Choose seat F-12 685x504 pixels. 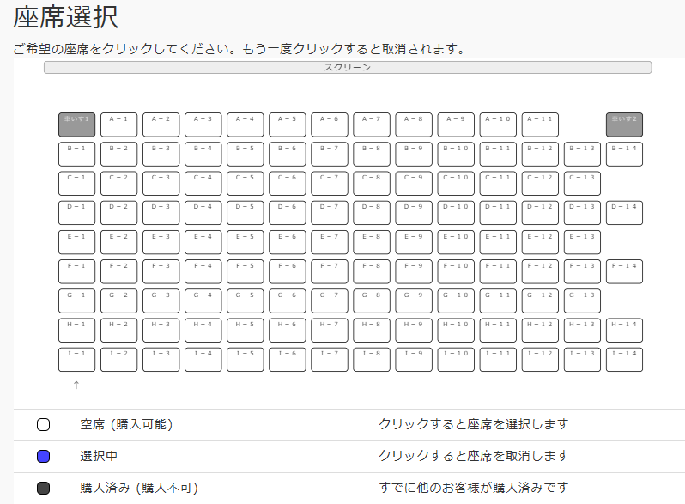(x=540, y=271)
